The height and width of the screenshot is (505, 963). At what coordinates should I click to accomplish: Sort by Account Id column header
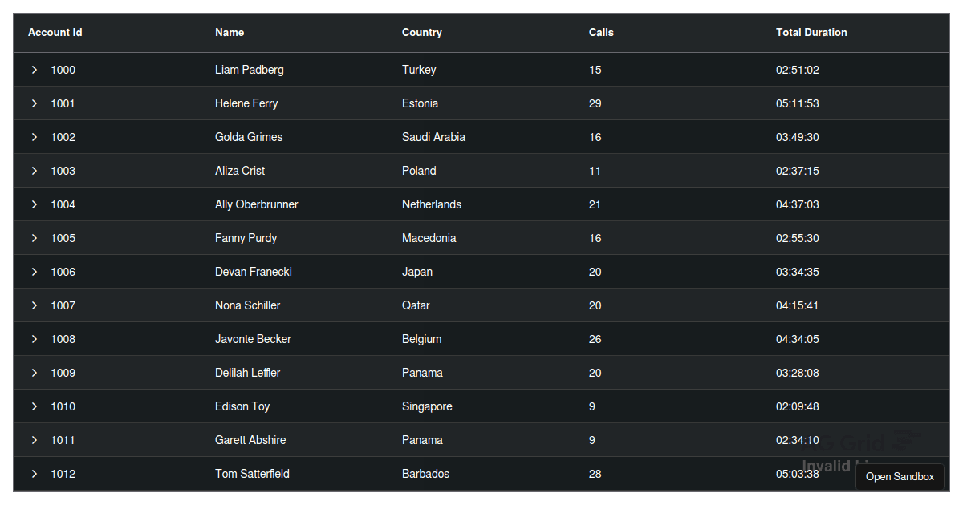55,33
